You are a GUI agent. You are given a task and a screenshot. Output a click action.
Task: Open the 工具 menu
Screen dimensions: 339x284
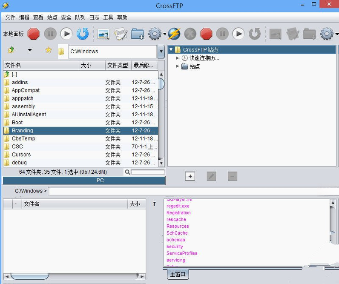pyautogui.click(x=108, y=17)
